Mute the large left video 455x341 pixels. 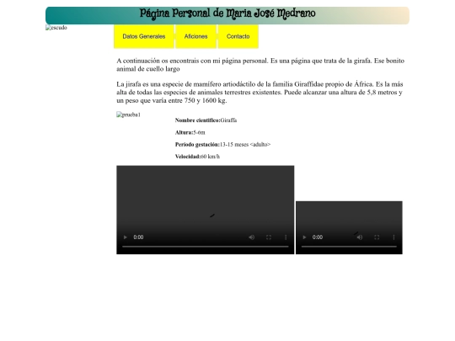click(252, 237)
